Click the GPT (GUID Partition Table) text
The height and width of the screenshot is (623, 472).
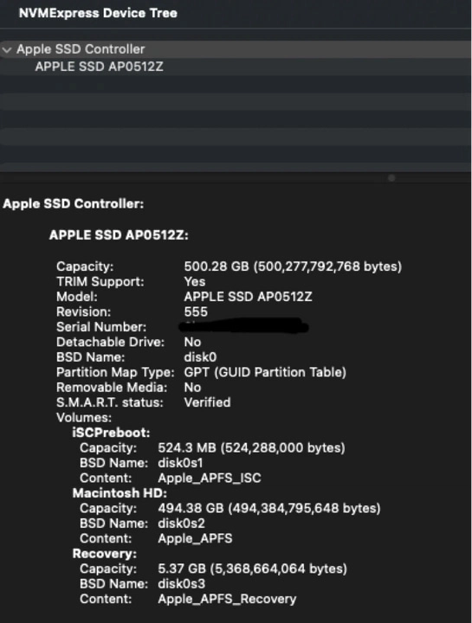tap(265, 372)
